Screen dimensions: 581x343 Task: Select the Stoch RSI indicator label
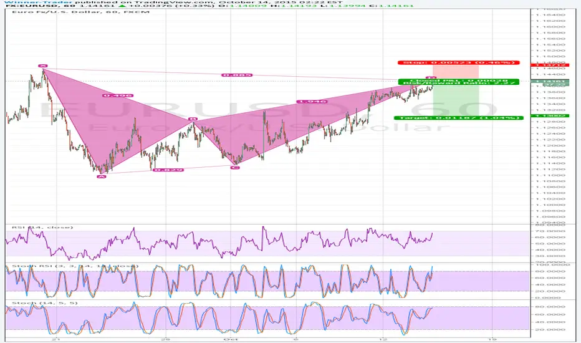(x=75, y=266)
